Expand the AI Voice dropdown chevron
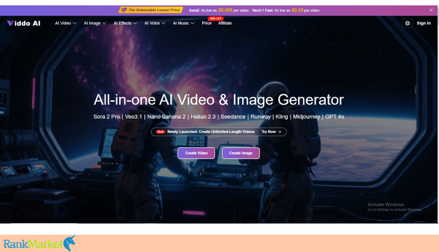439x252 pixels. tap(163, 23)
